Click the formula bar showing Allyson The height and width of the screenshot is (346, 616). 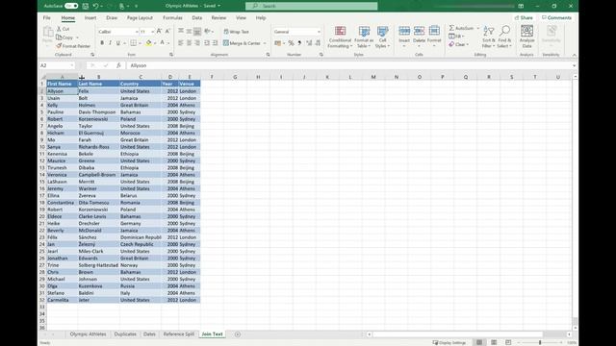tap(349, 65)
